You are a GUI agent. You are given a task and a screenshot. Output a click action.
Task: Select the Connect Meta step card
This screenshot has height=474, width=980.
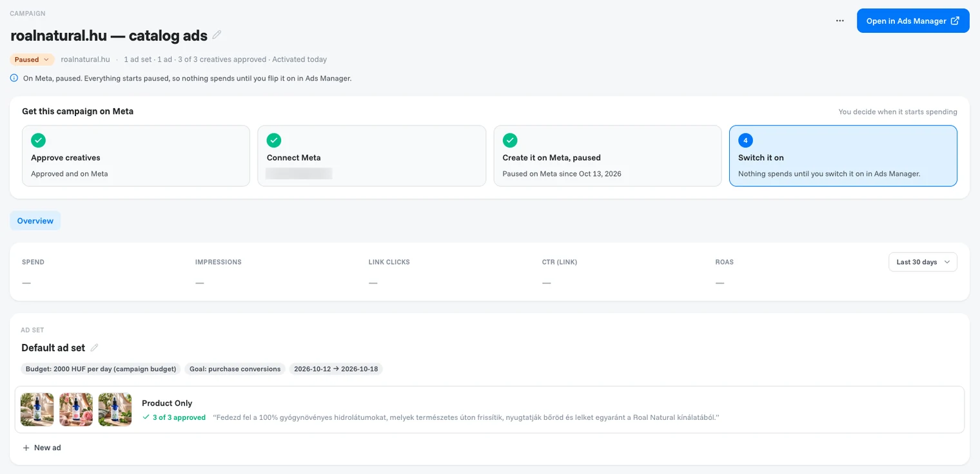[x=371, y=156]
